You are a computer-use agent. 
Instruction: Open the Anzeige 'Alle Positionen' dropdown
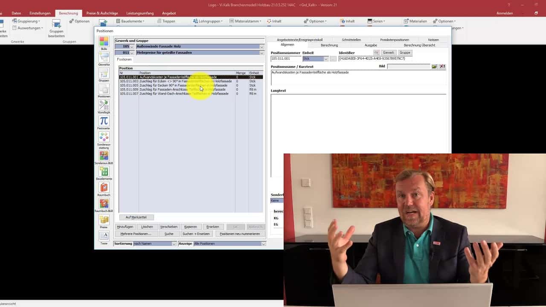point(263,244)
